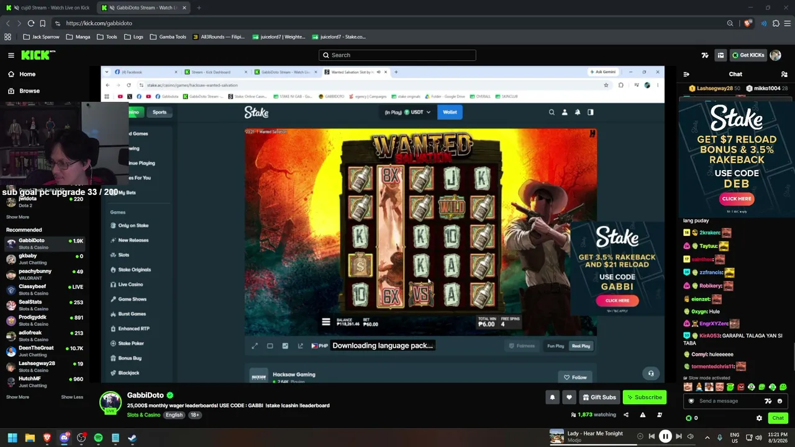Pause the taskbar media player

tap(665, 436)
